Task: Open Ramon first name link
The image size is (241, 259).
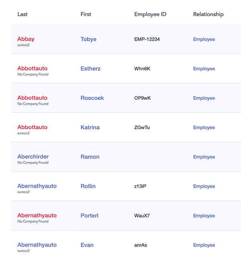Action: [90, 157]
